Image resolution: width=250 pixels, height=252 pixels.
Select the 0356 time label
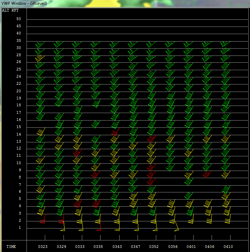point(173,247)
